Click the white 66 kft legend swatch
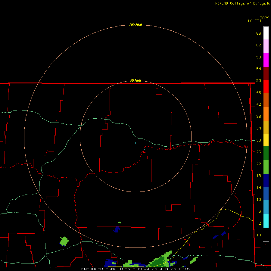This screenshot has width=271, height=271. click(266, 33)
